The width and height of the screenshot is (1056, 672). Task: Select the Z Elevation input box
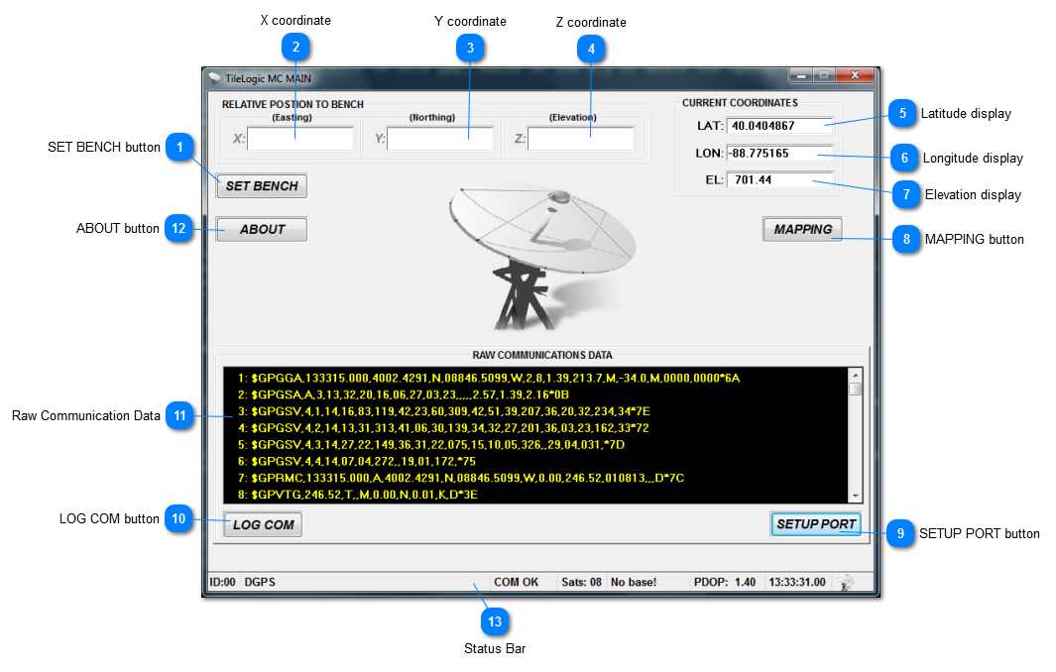coord(581,139)
